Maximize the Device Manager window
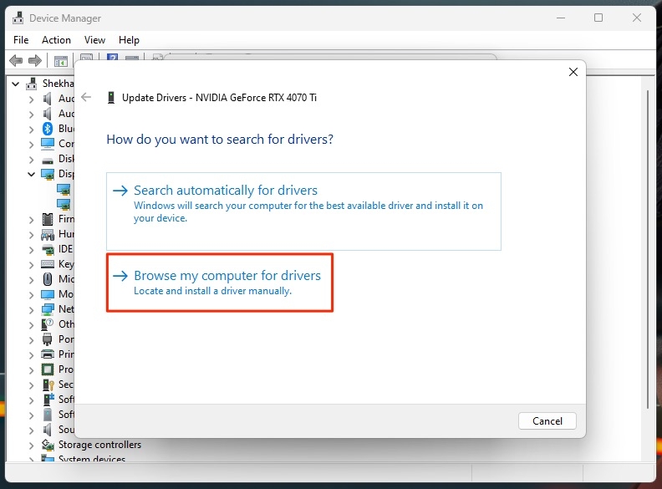The height and width of the screenshot is (489, 662). point(598,18)
